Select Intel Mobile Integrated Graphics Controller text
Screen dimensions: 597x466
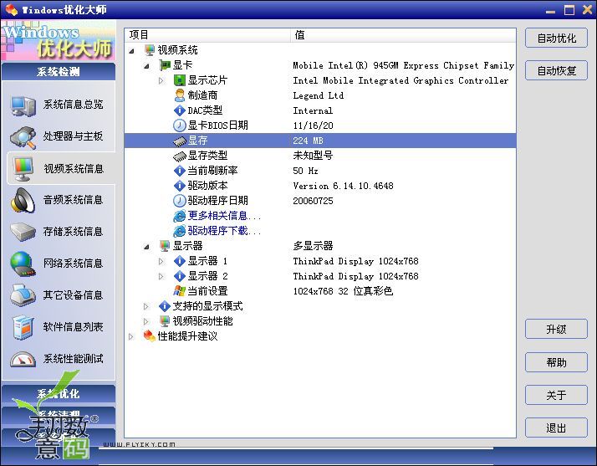coord(401,81)
